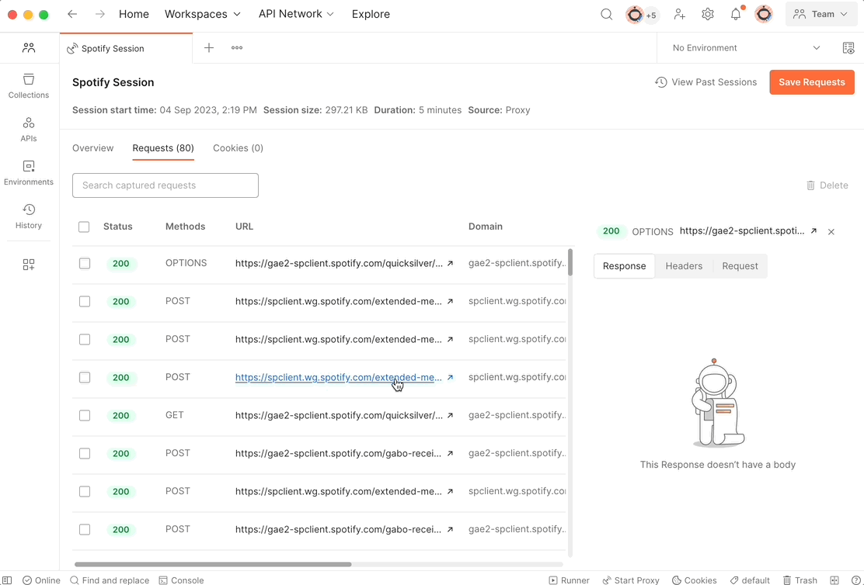
Task: Toggle the sidebar icon in status bar
Action: (x=7, y=580)
